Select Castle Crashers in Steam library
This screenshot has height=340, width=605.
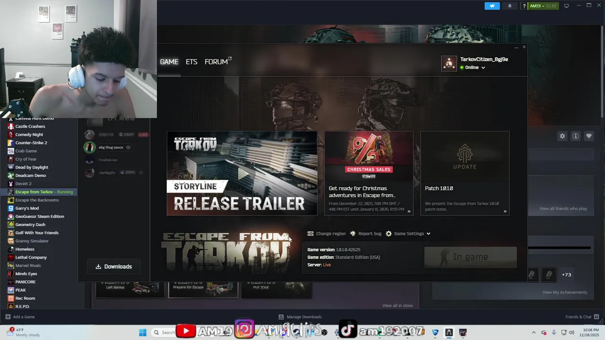pos(30,127)
